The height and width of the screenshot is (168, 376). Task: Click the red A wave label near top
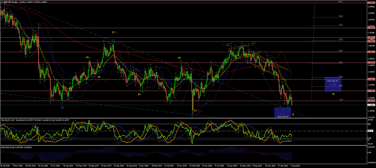pyautogui.click(x=117, y=32)
